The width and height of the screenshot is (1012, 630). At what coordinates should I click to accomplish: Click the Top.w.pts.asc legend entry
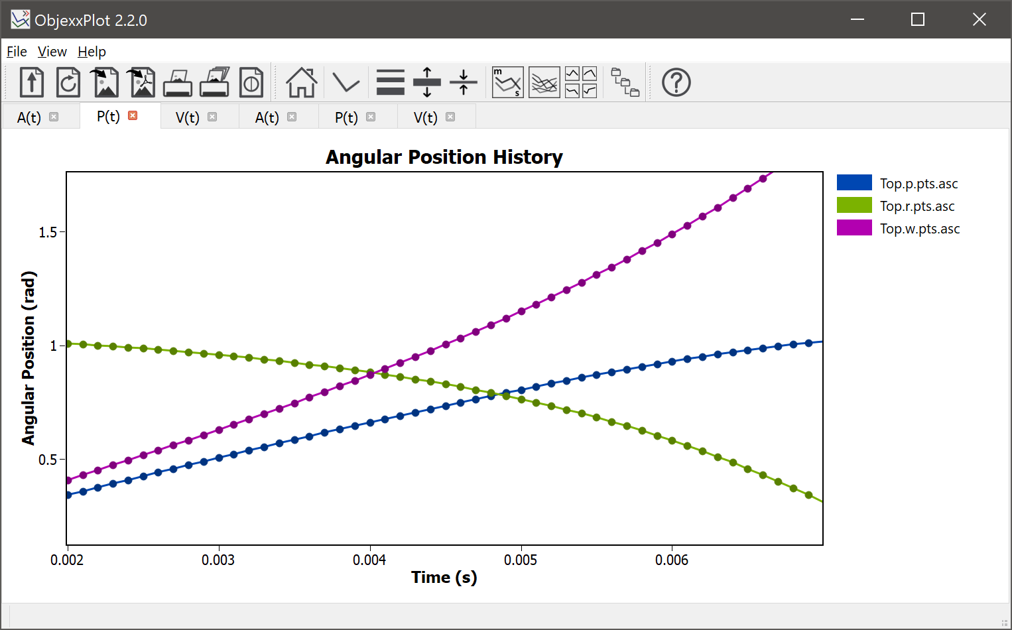click(x=919, y=228)
